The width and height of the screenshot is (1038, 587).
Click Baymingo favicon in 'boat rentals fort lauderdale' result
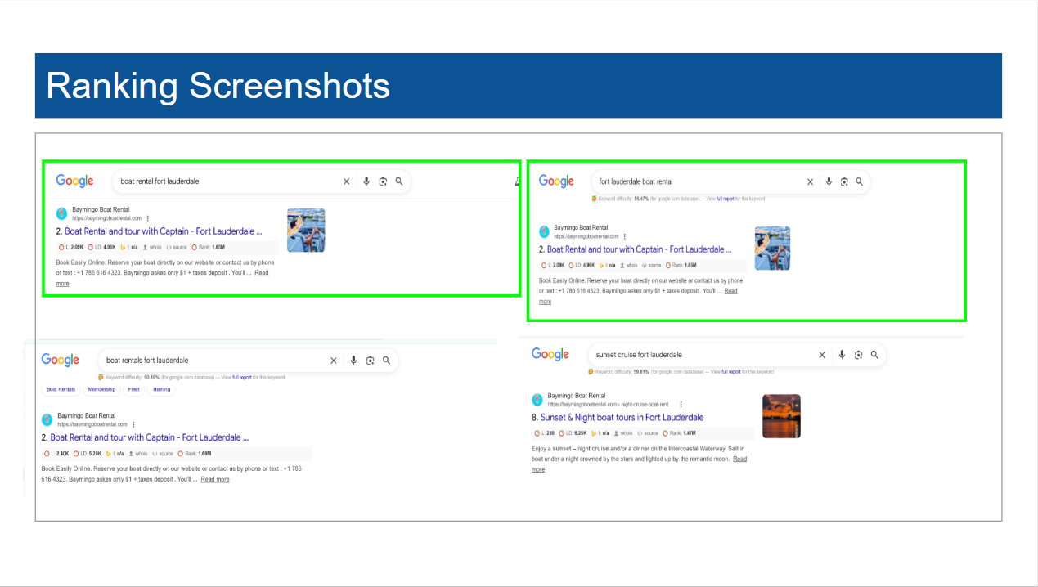[47, 419]
